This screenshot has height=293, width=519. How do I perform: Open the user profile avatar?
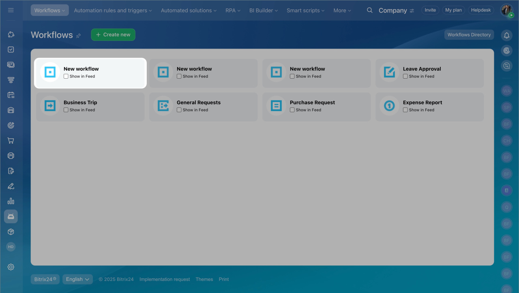tap(506, 10)
